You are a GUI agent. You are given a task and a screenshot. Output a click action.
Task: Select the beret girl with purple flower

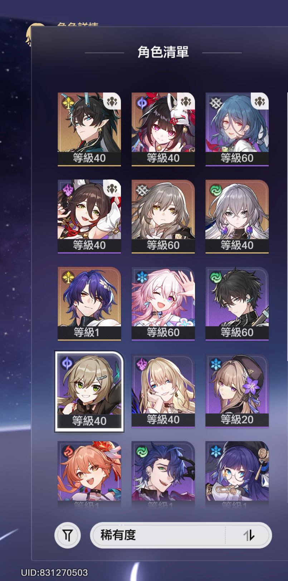click(x=237, y=391)
